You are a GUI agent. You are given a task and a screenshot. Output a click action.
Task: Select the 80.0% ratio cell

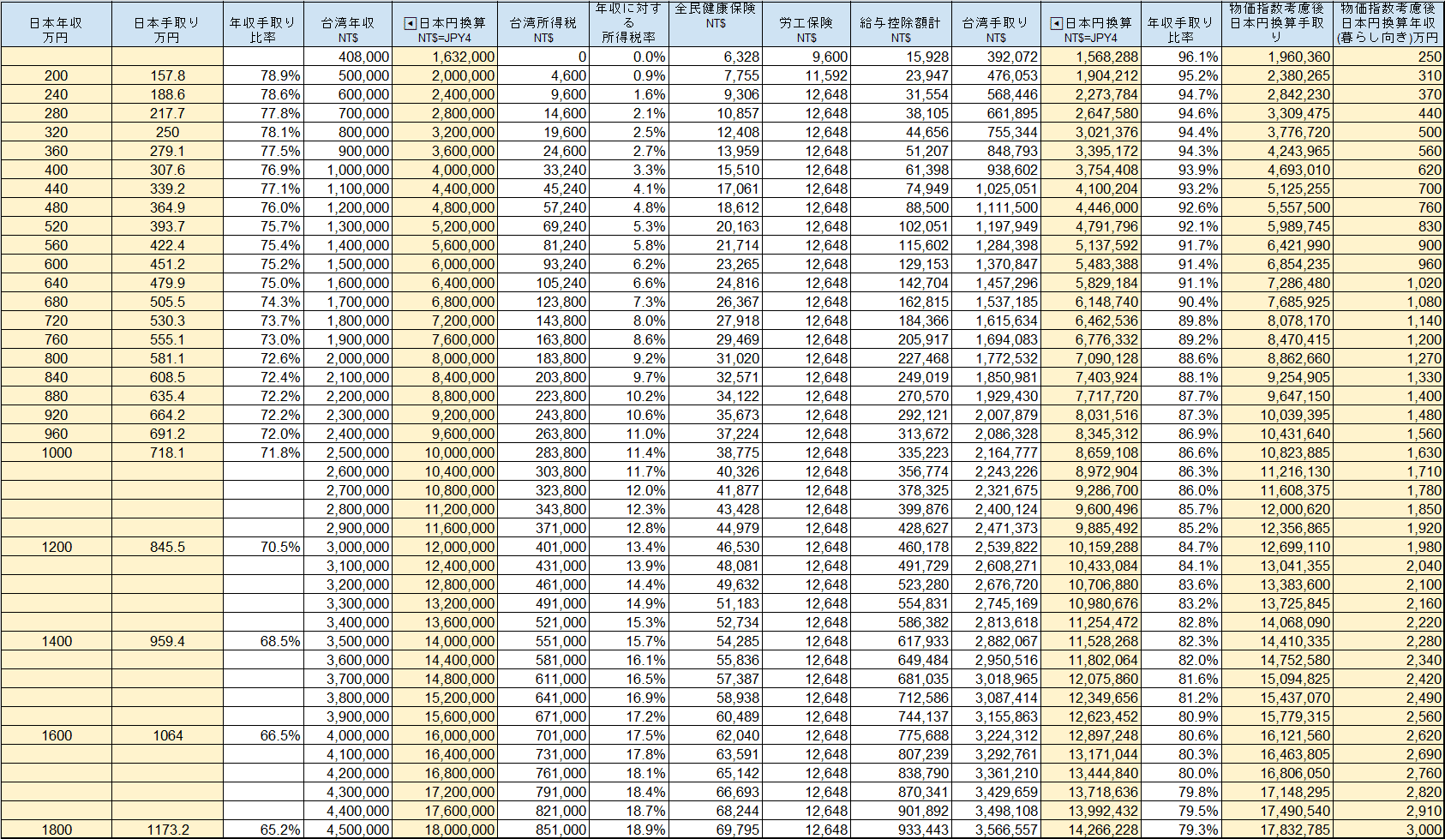(1181, 773)
